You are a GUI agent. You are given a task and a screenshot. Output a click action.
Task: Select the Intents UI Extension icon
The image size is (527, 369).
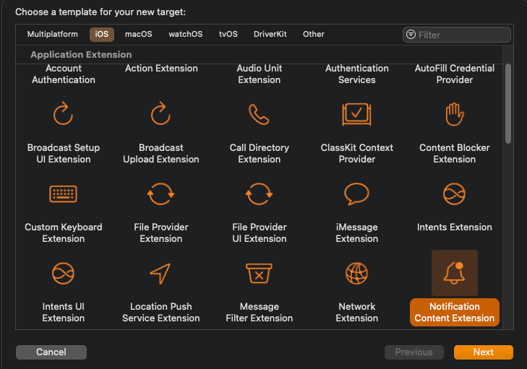tap(63, 273)
